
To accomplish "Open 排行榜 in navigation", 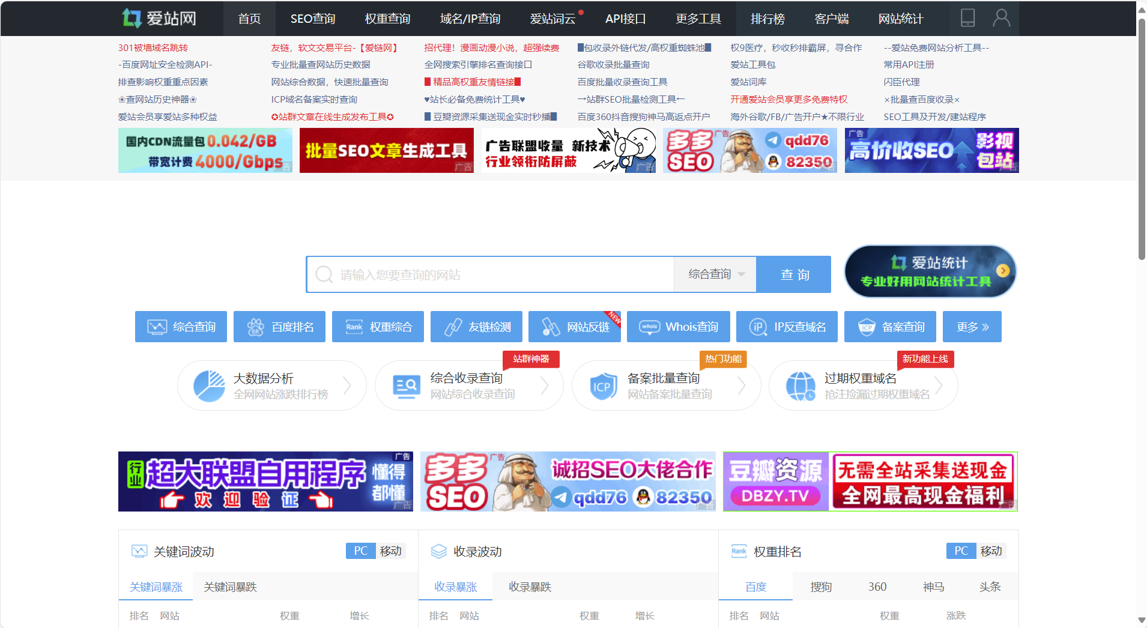I will (x=767, y=19).
